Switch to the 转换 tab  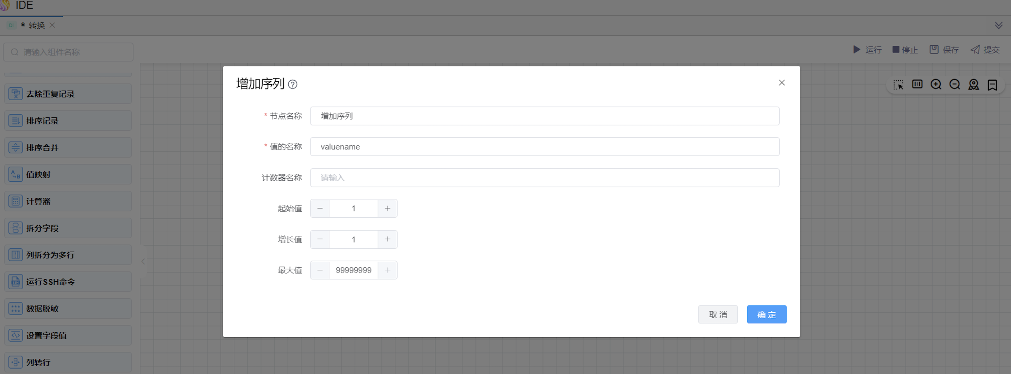[36, 25]
